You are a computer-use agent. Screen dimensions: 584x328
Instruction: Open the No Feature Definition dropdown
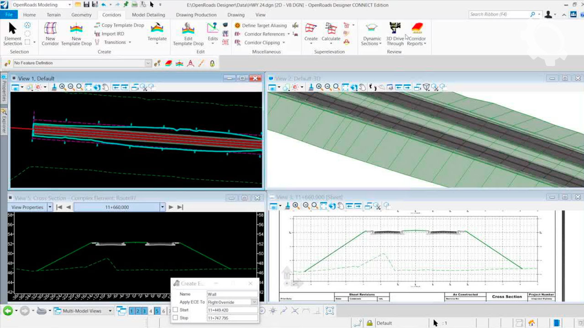[x=148, y=63]
